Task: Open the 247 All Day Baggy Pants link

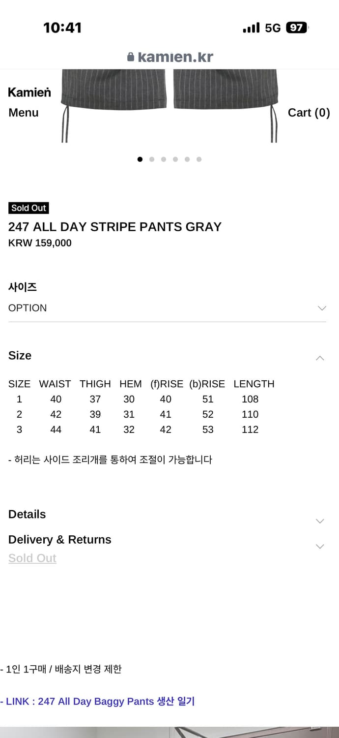Action: (x=97, y=701)
